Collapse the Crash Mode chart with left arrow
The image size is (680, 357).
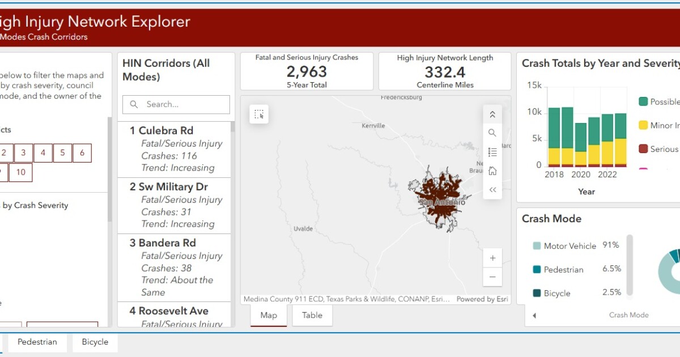pos(534,315)
